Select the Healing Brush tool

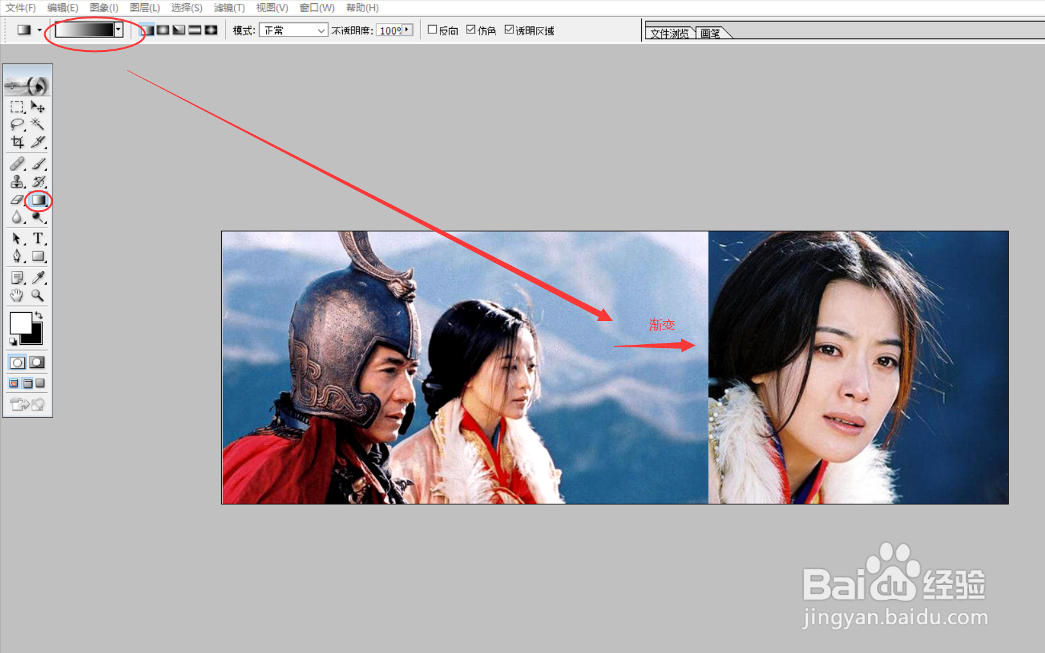(x=17, y=164)
